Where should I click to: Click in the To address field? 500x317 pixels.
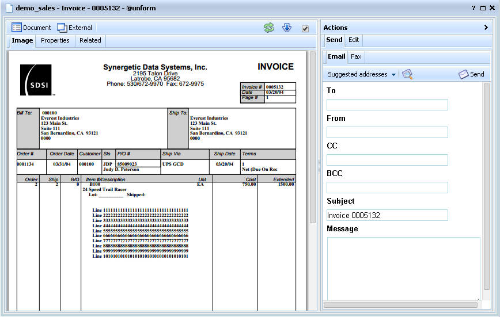(x=387, y=105)
